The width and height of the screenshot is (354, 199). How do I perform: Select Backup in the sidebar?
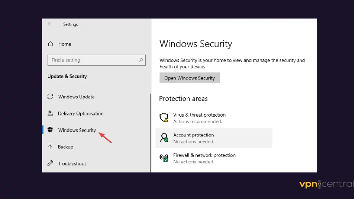click(66, 147)
